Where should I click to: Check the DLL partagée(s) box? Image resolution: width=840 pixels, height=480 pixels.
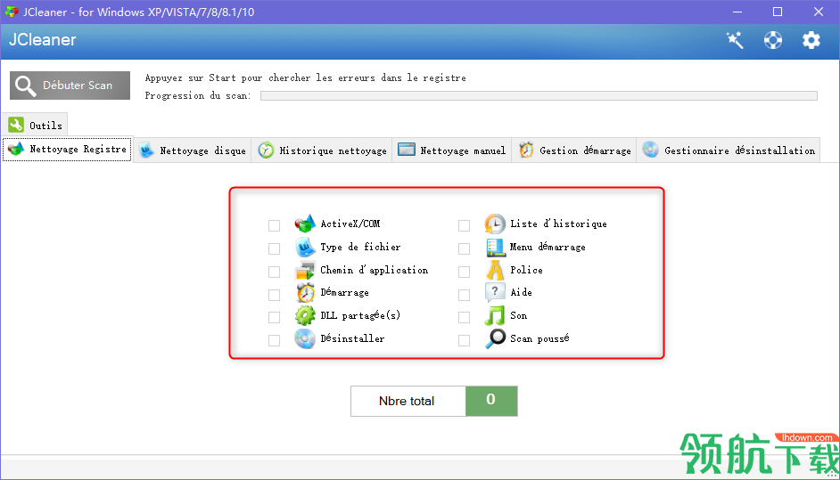click(275, 317)
